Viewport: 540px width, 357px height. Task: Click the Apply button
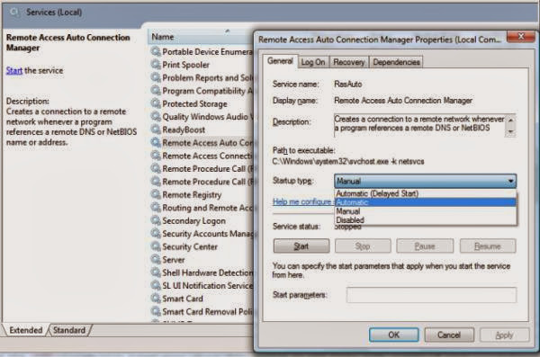[505, 335]
